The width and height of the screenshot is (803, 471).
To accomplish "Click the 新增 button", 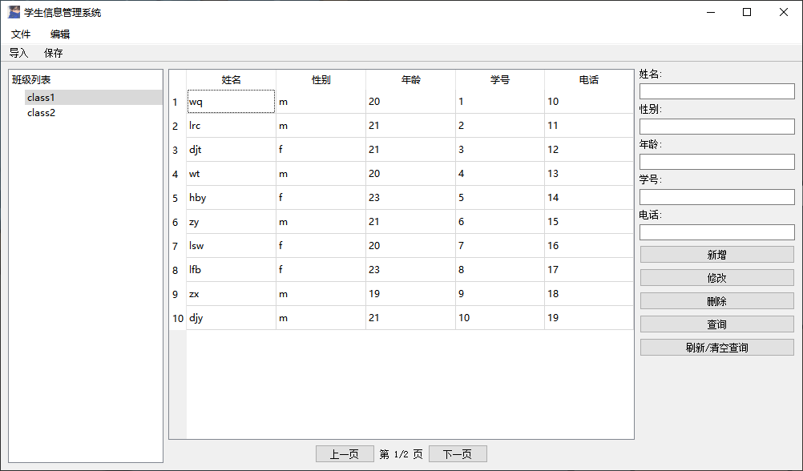I will click(x=717, y=255).
